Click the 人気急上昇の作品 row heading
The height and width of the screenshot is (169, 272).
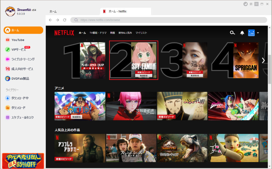coord(67,130)
